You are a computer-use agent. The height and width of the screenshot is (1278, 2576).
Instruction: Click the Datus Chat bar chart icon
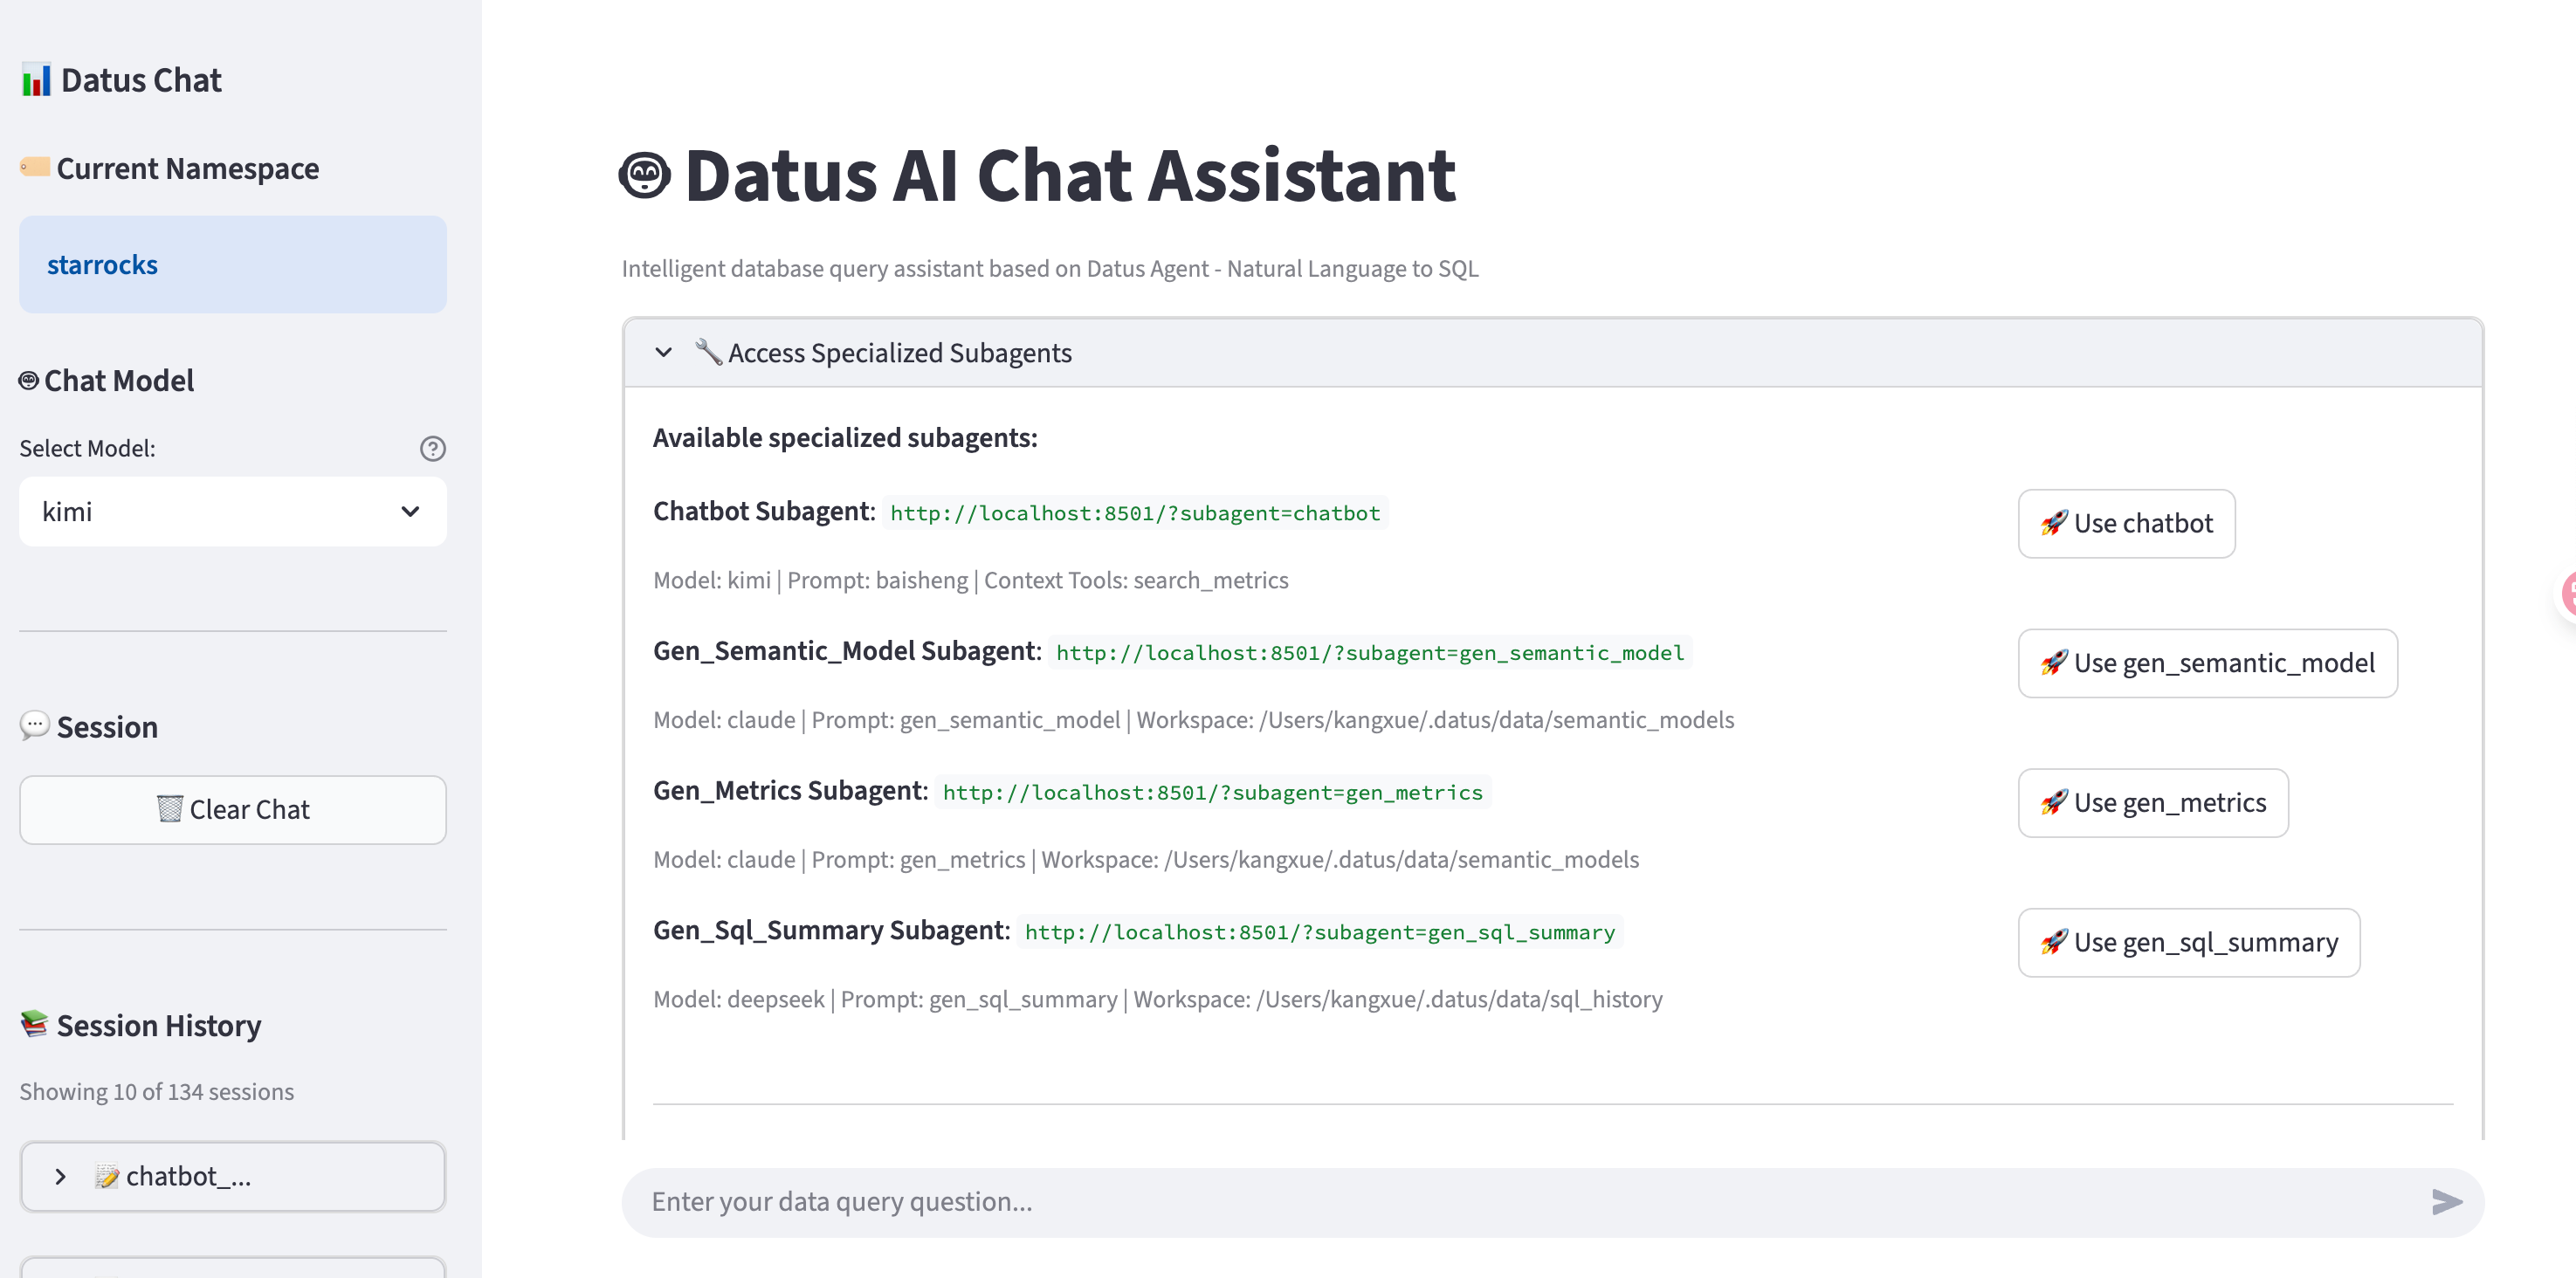(x=35, y=78)
